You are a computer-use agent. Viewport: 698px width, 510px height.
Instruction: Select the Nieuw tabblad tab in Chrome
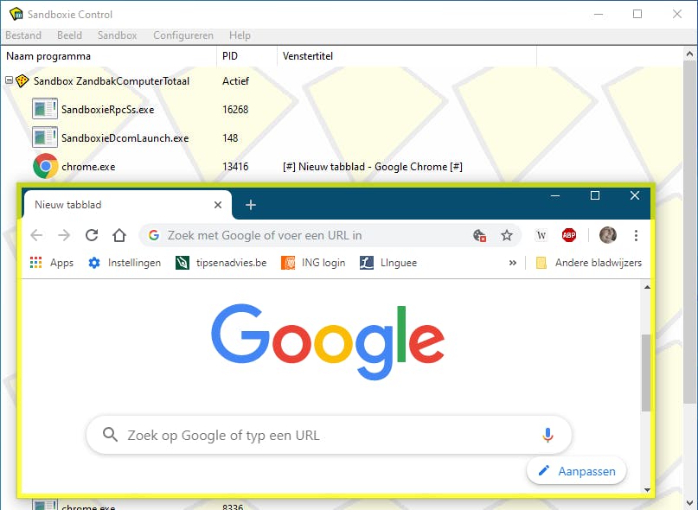click(x=128, y=205)
